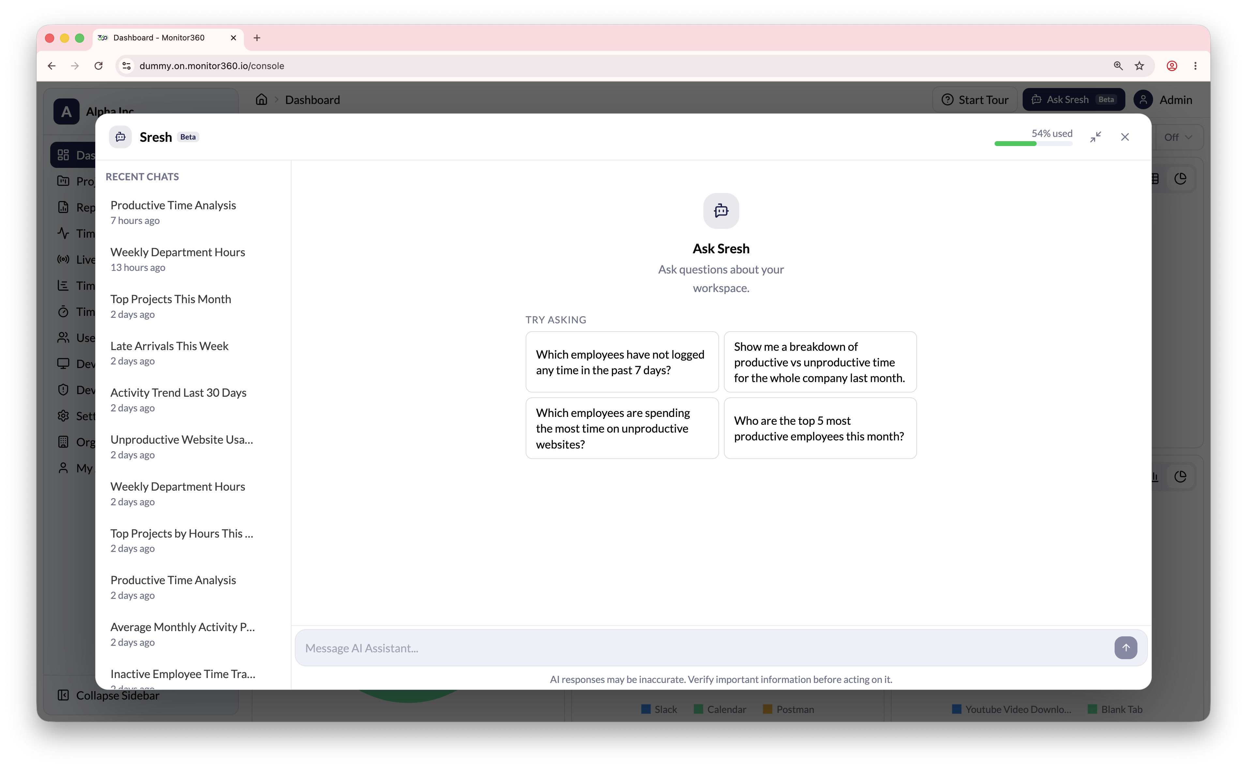Open Inactive Employee Time Tra... chat
Screen dimensions: 1247x770
(x=192, y=676)
